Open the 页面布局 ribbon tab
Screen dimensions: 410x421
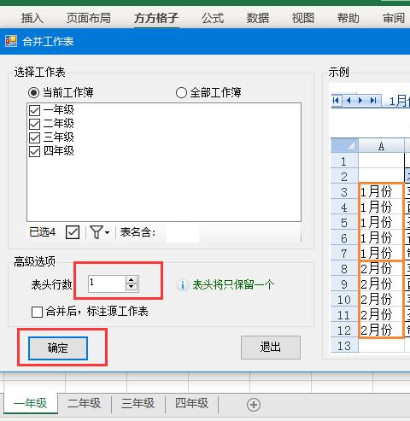tap(89, 18)
